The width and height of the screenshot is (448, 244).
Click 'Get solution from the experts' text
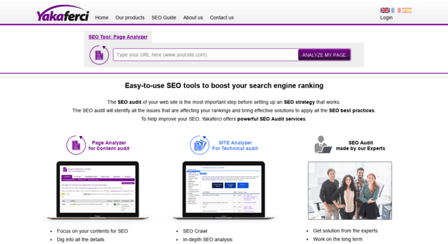click(x=345, y=231)
